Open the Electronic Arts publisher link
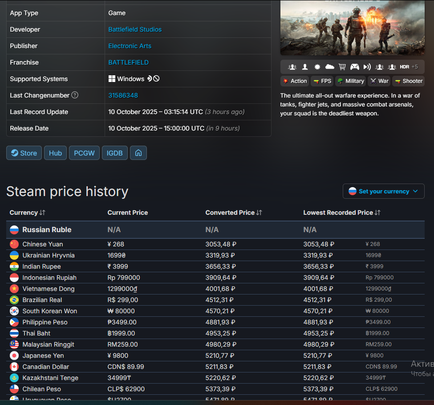The image size is (434, 405). click(x=130, y=46)
